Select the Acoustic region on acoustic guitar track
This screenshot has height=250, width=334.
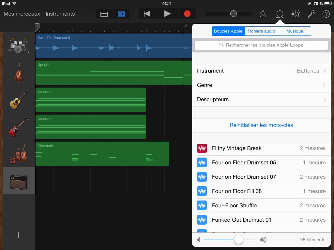[91, 100]
